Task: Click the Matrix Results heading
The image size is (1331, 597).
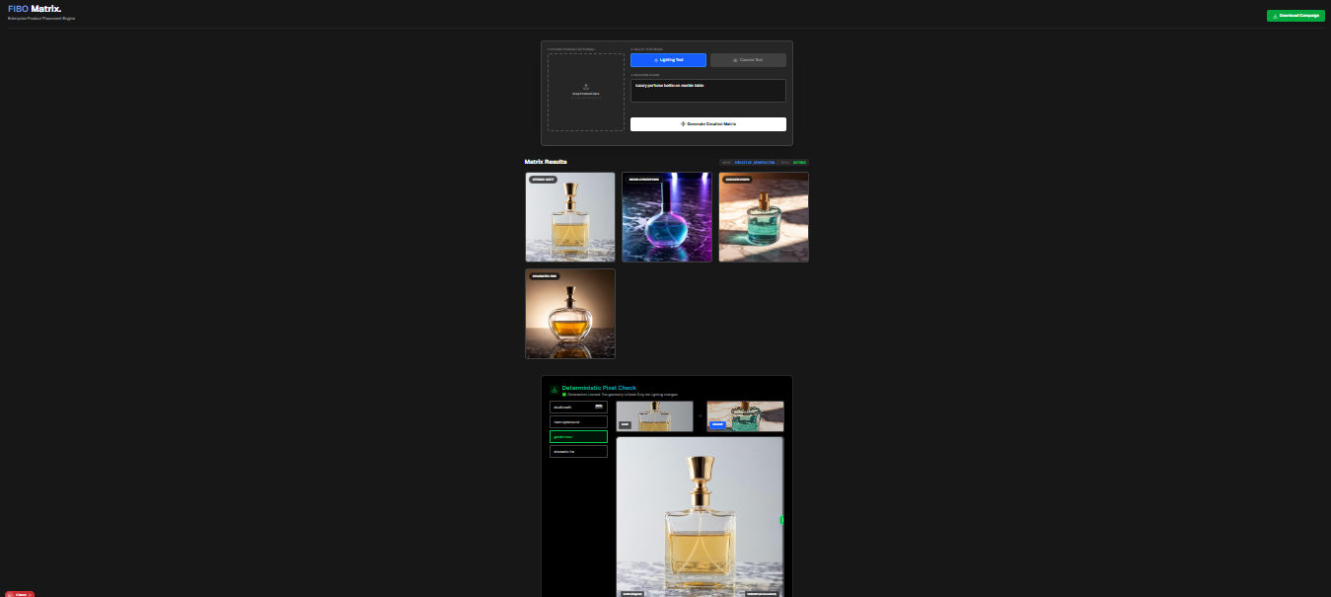Action: point(546,161)
